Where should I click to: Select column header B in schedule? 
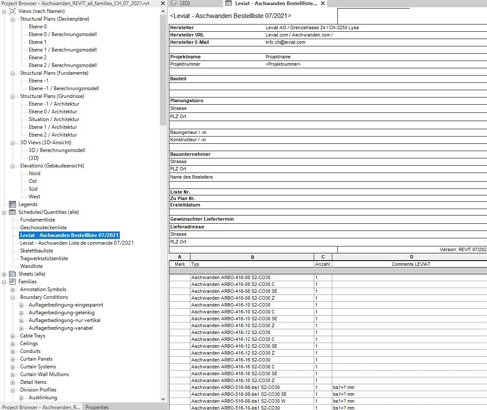tap(252, 257)
